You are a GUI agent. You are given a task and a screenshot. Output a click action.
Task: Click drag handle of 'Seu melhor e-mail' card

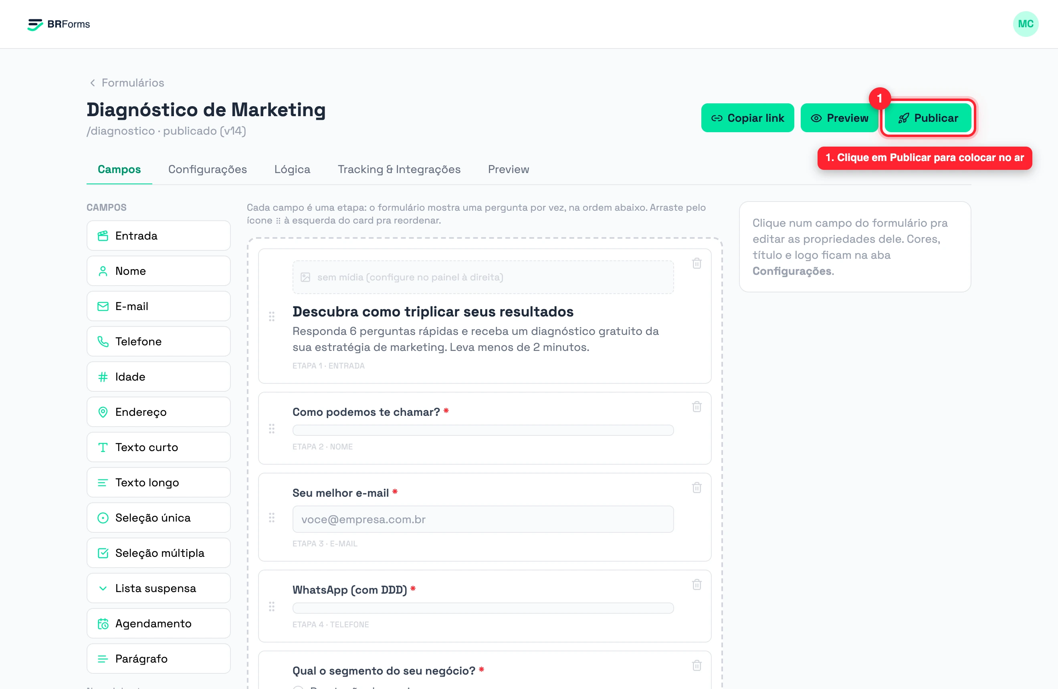272,518
